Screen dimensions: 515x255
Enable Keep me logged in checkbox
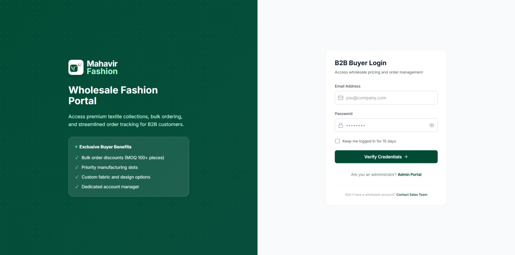tap(338, 141)
